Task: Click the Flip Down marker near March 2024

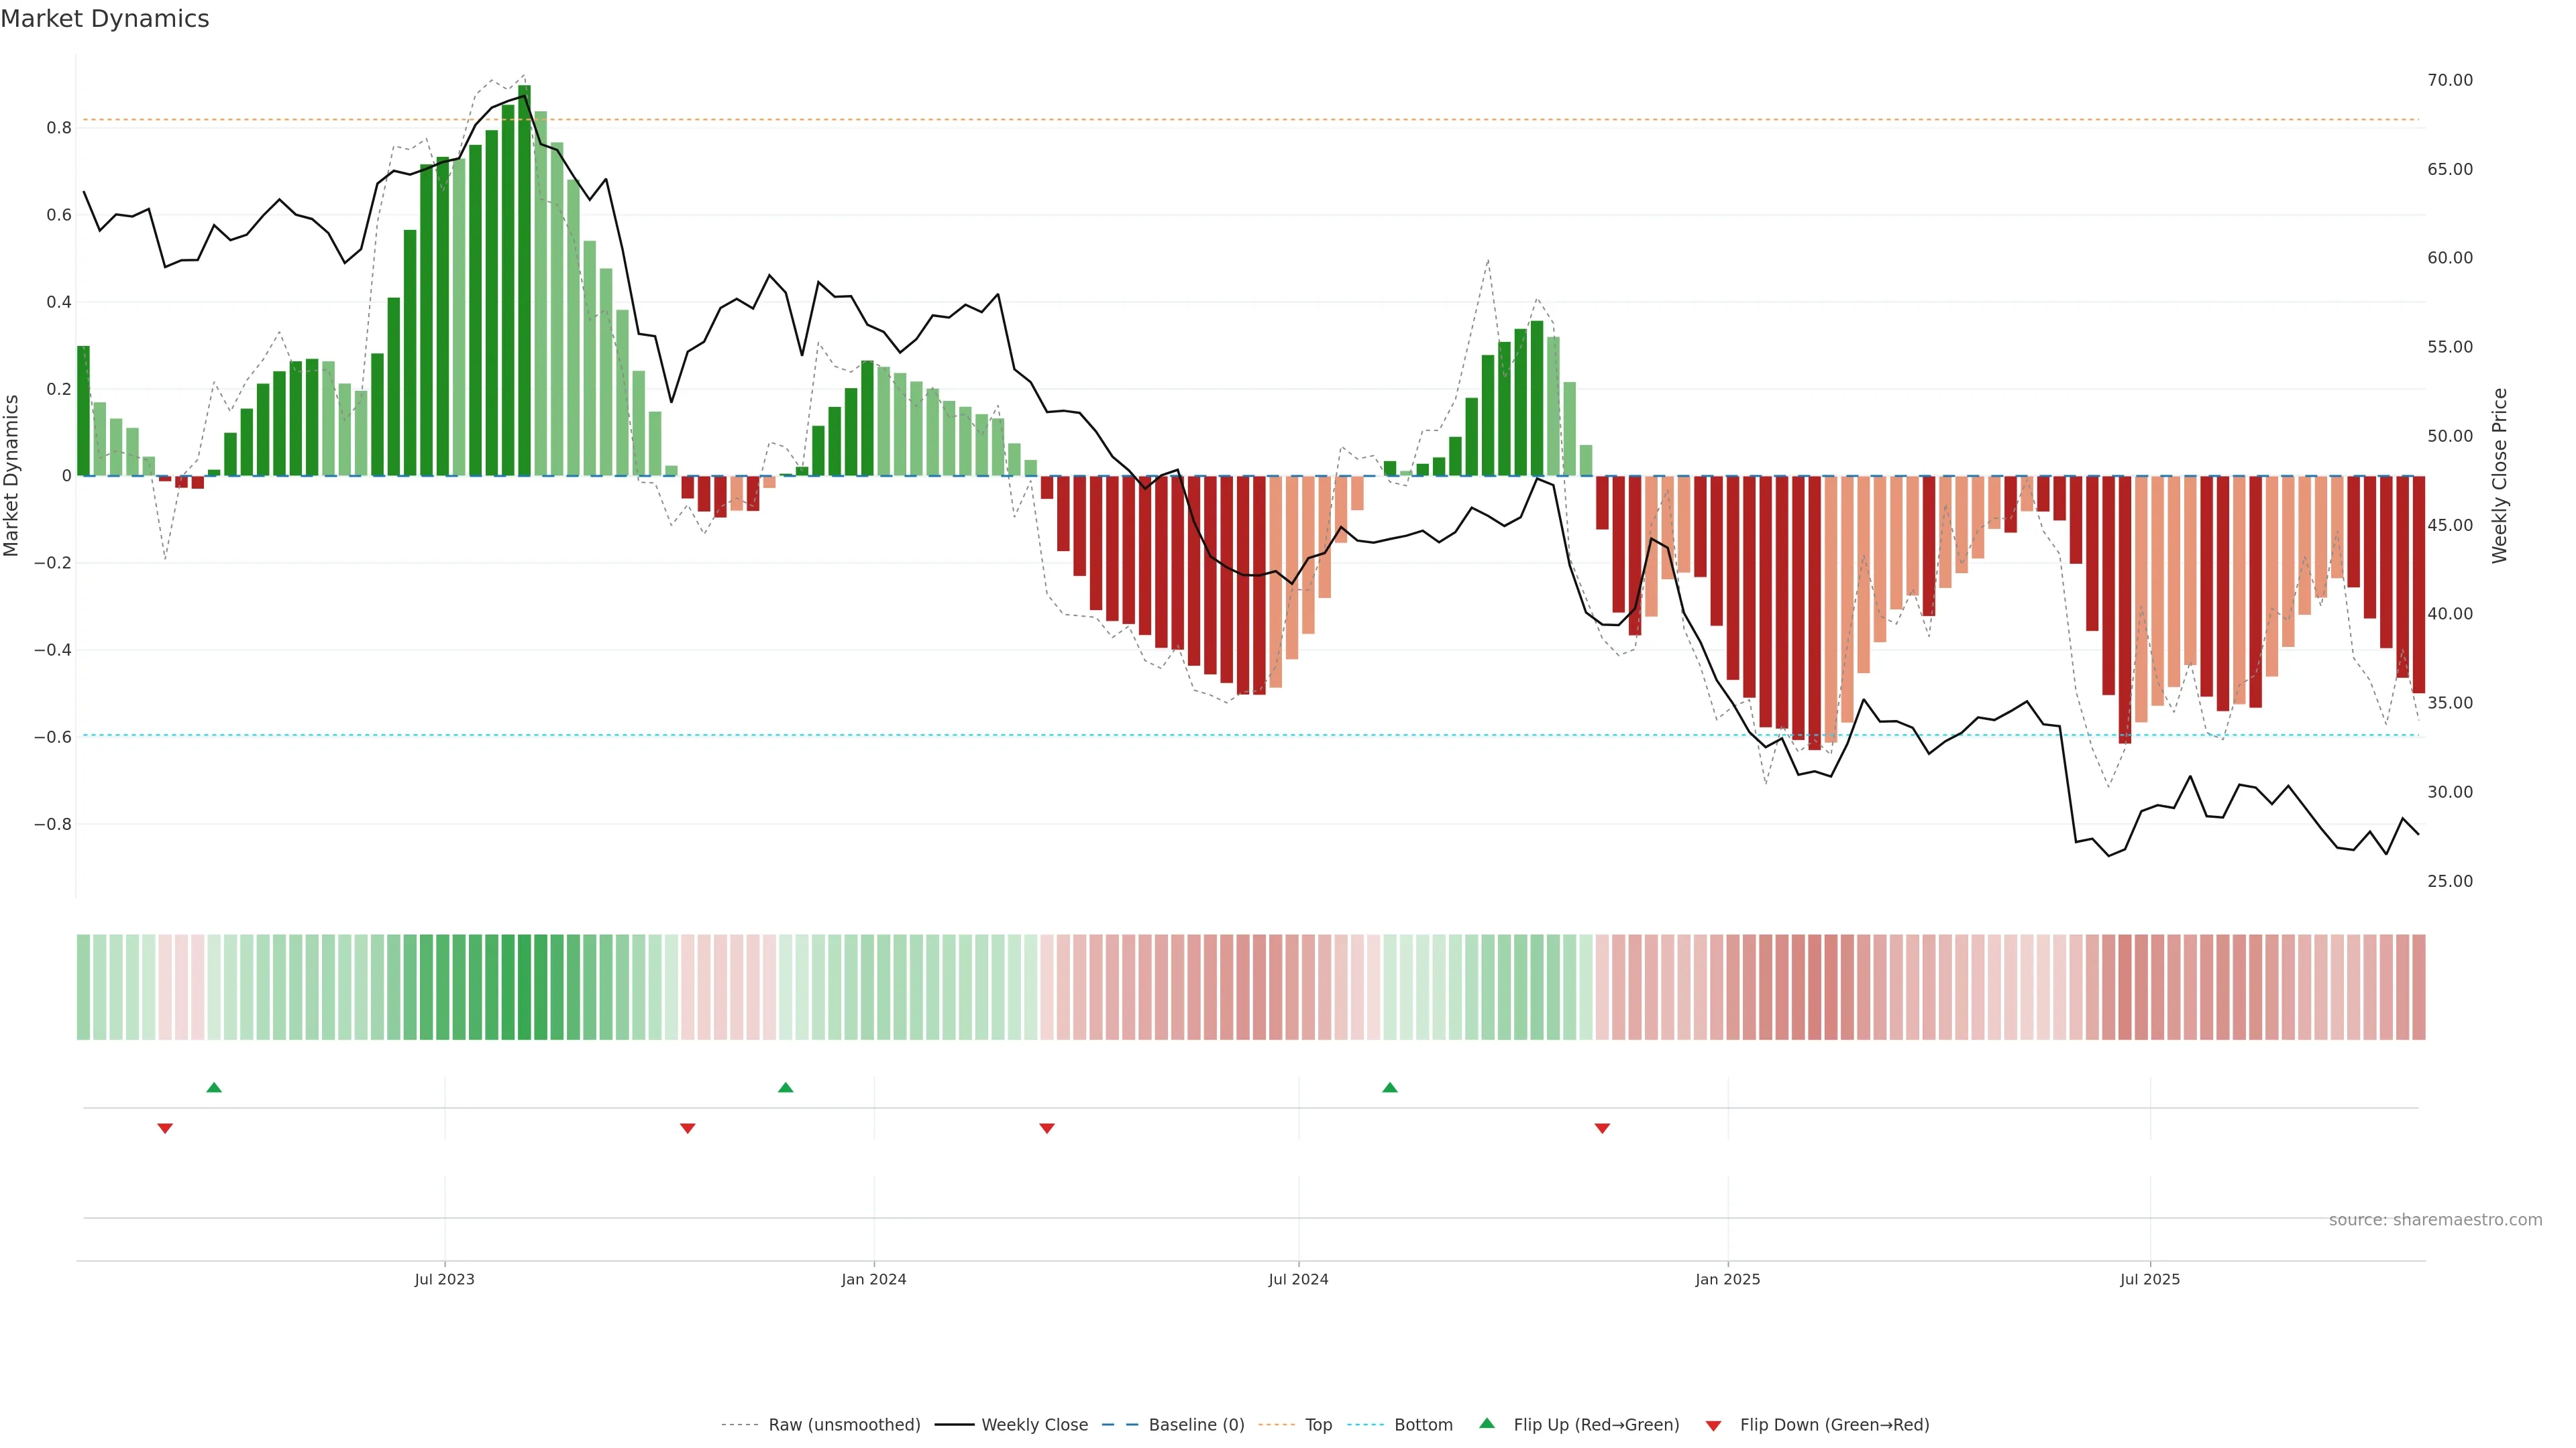Action: [1047, 1128]
